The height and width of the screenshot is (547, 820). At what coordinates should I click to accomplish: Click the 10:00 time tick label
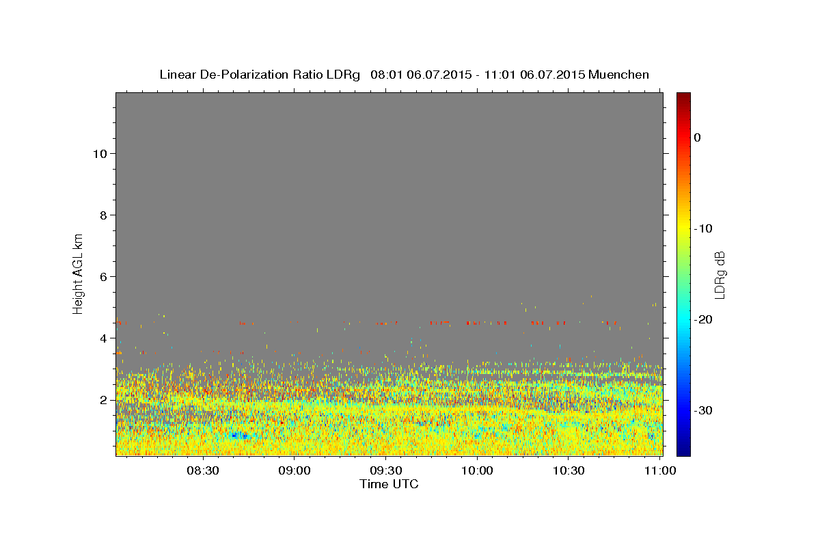[x=477, y=470]
